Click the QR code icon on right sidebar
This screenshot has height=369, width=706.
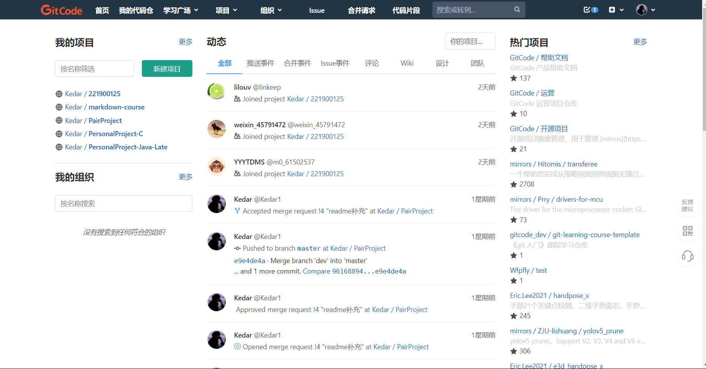(688, 231)
